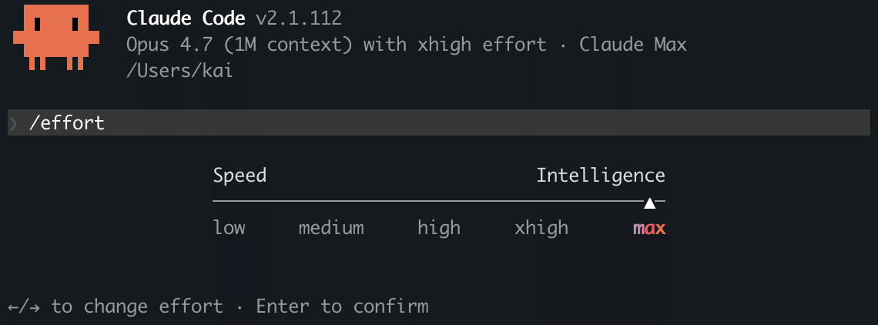
Task: Click the "Enter to confirm" hint
Action: 342,307
